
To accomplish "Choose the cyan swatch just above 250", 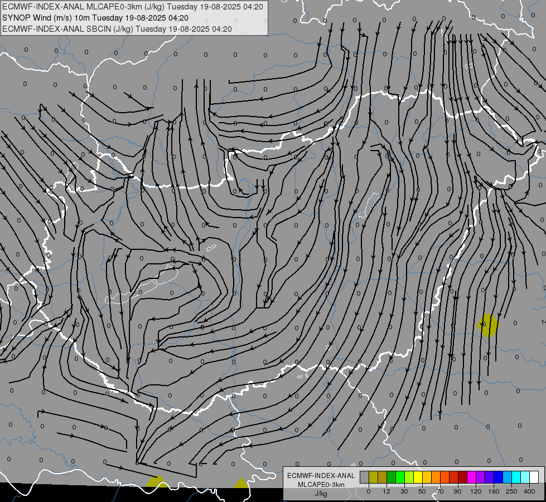I will click(x=516, y=477).
